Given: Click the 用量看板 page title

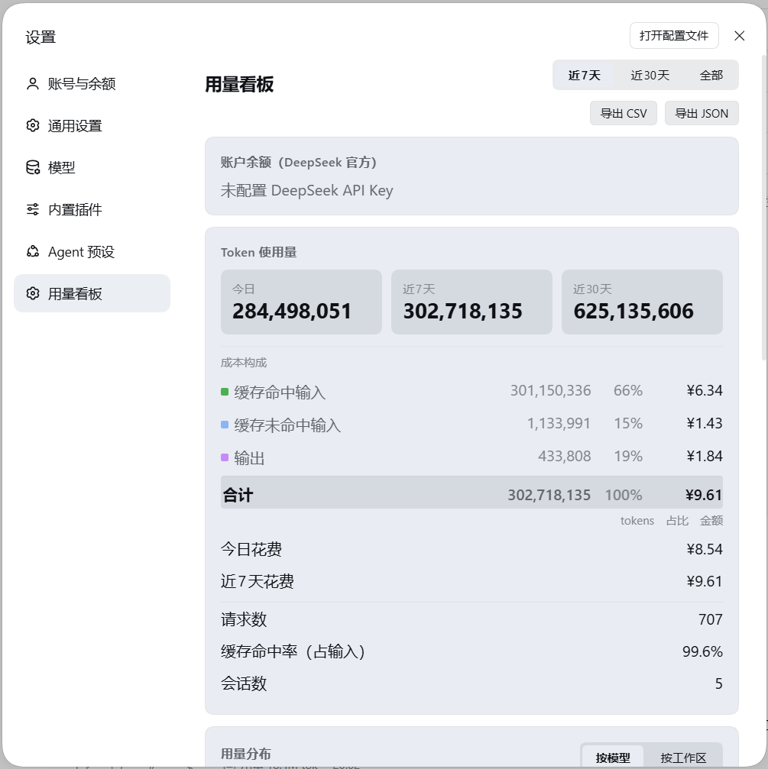Looking at the screenshot, I should coord(239,84).
